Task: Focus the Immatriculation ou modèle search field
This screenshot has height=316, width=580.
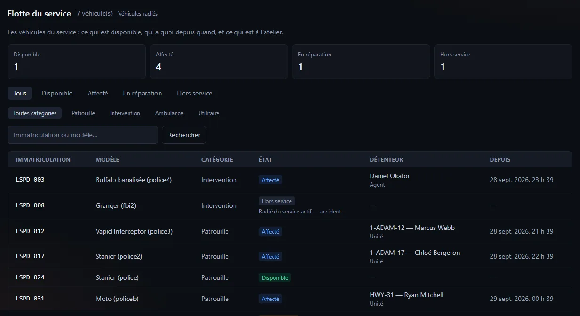Action: click(83, 135)
